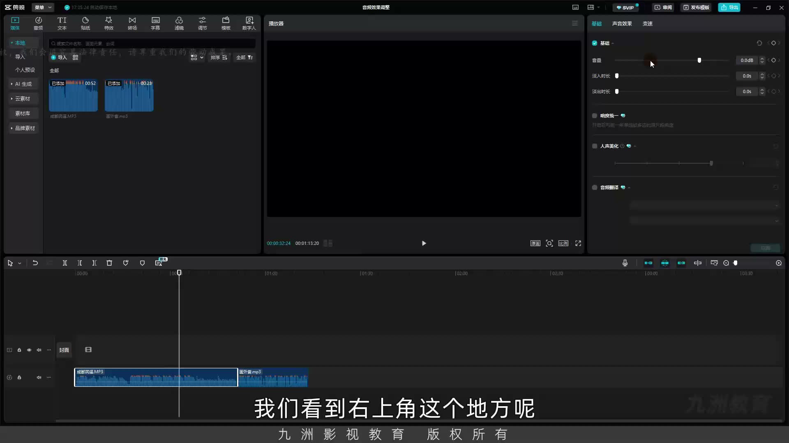Lock the main video track
This screenshot has width=789, height=443.
(x=19, y=350)
